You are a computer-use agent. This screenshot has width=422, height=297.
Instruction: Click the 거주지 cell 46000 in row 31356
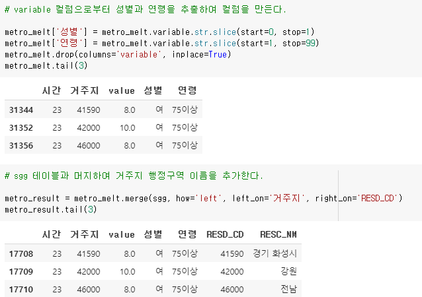pos(89,146)
